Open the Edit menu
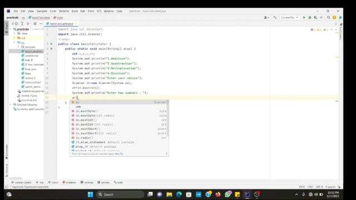Screen dimensions: 356x200 click(23, 11)
